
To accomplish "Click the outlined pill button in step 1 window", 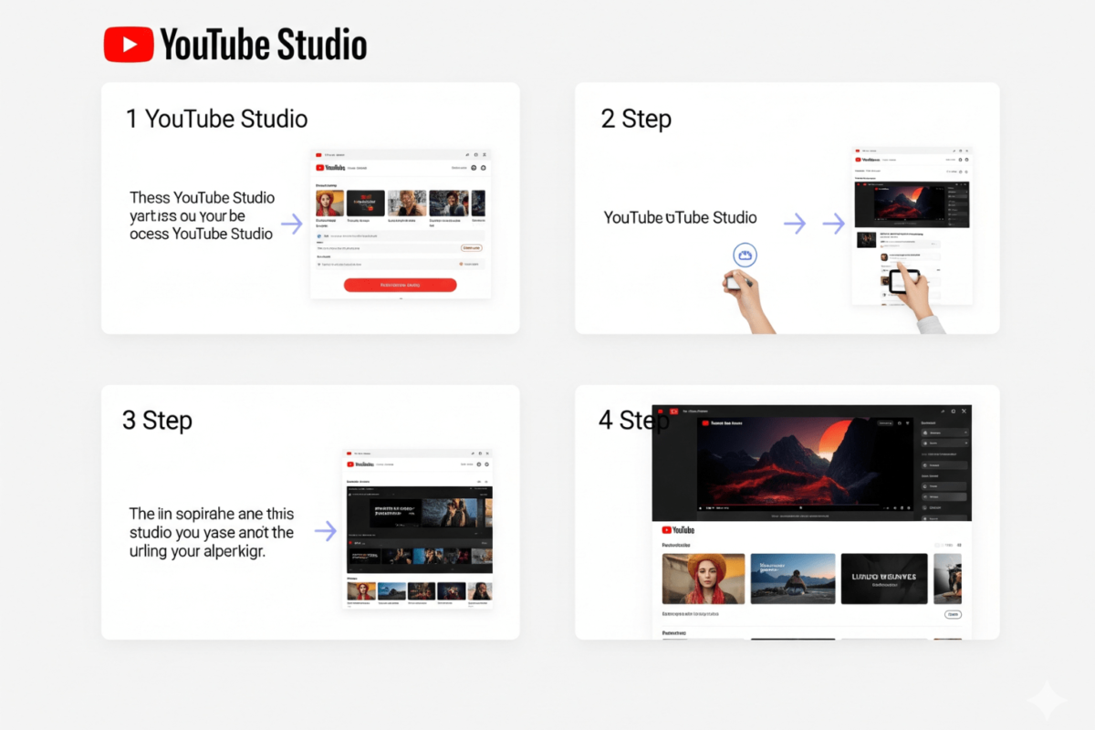I will pos(472,247).
